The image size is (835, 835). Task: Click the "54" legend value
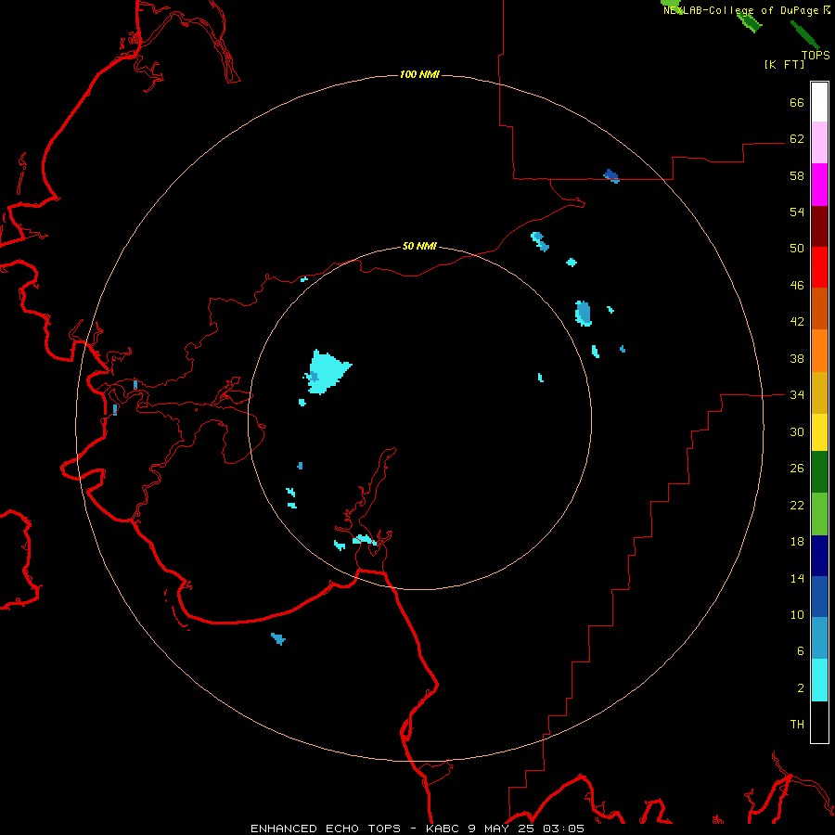pos(797,212)
